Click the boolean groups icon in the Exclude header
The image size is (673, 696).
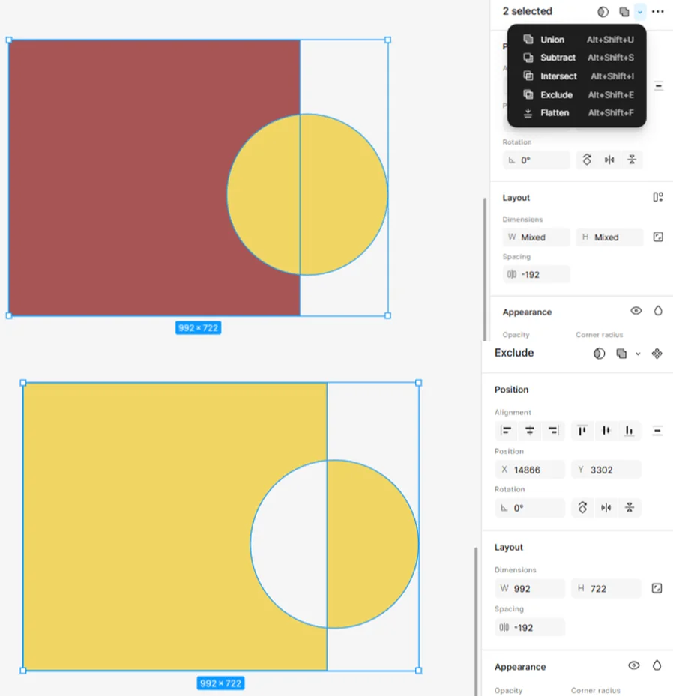pyautogui.click(x=621, y=354)
